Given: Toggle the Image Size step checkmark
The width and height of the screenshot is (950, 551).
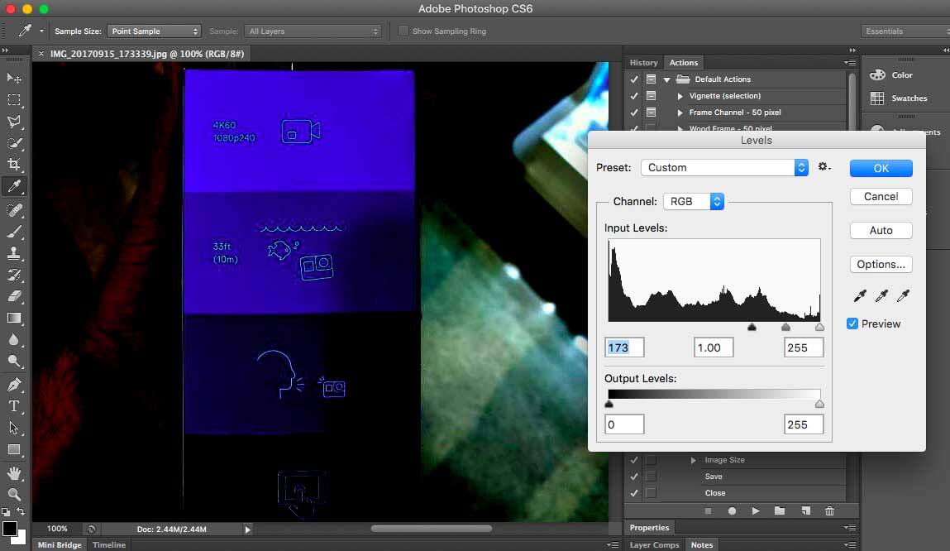Looking at the screenshot, I should point(633,460).
